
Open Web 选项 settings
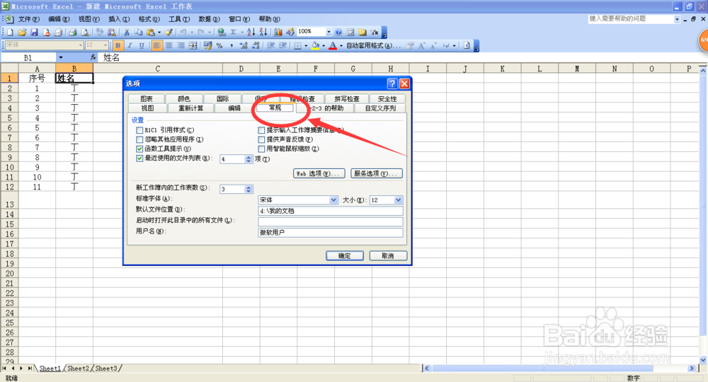[x=319, y=173]
